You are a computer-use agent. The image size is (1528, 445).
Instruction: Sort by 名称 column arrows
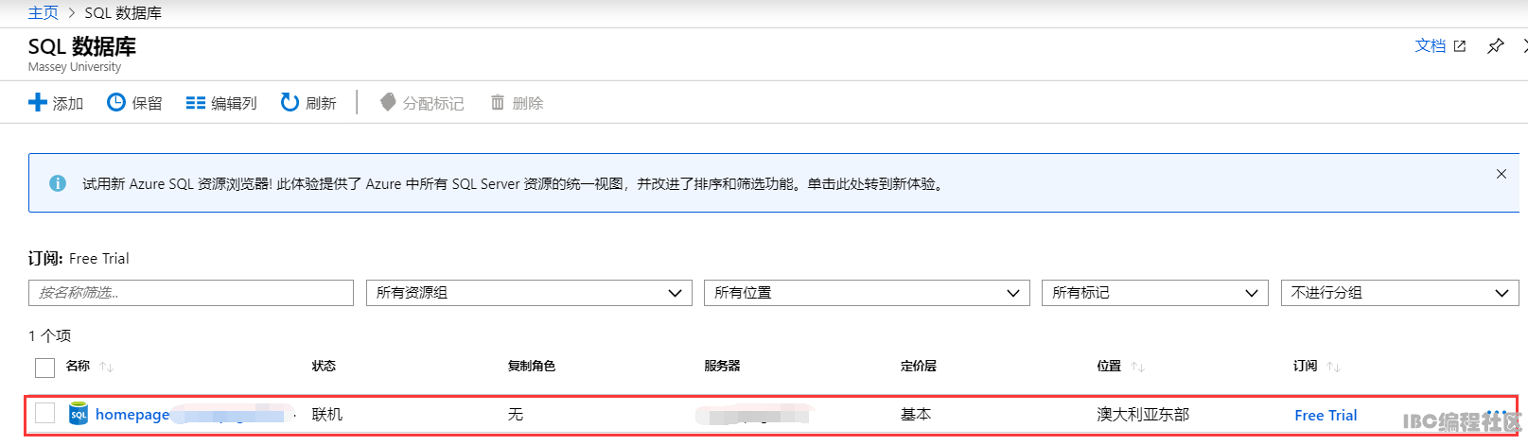click(107, 367)
